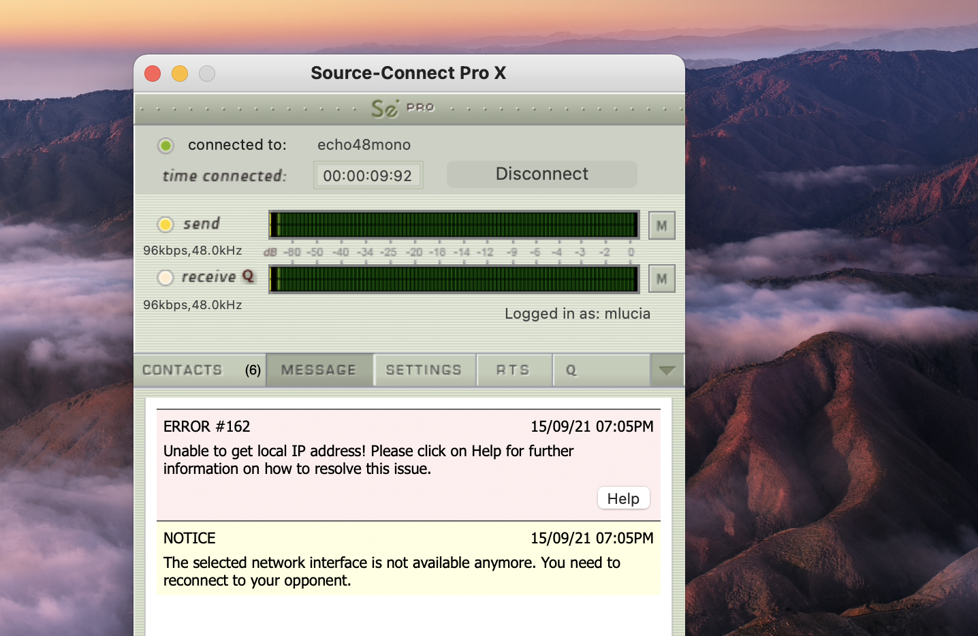Switch to the Message tab

point(319,370)
